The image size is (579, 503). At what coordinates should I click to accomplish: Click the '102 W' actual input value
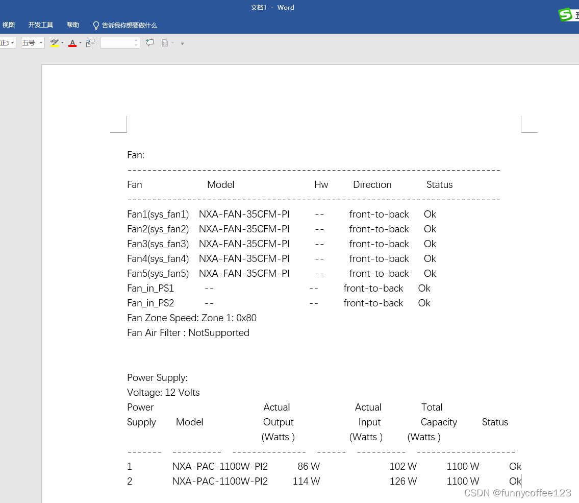pyautogui.click(x=403, y=466)
